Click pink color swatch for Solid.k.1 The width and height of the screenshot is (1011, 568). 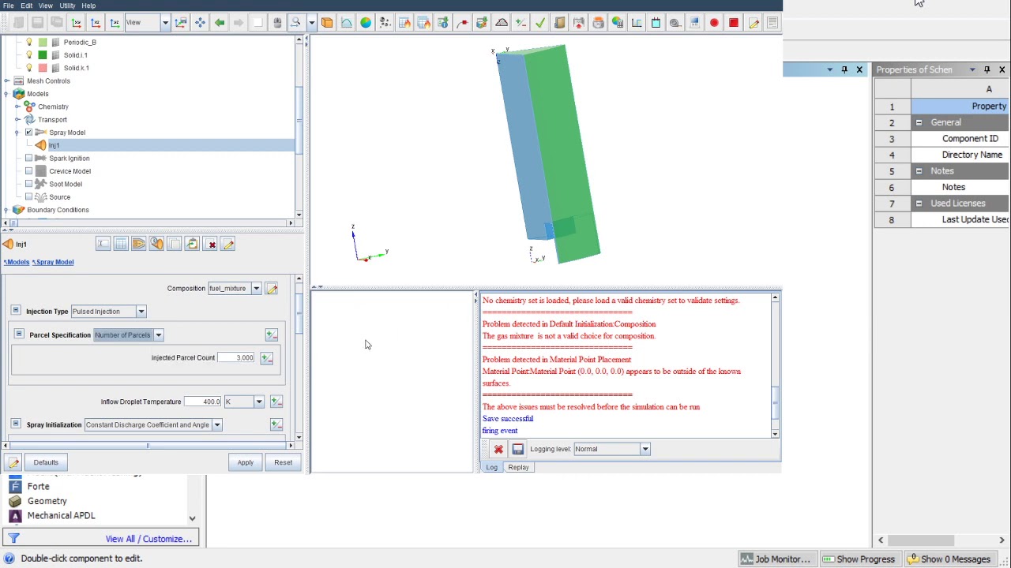[43, 68]
